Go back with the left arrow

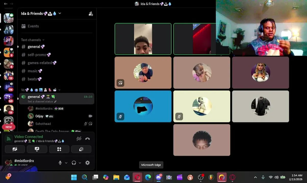point(6,4)
